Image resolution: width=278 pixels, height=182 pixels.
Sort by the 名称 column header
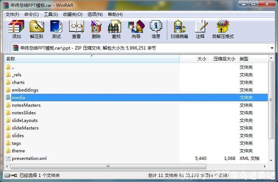coord(92,59)
